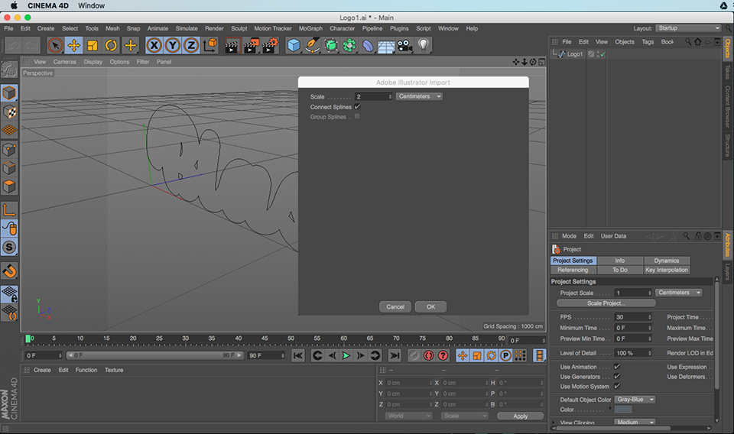The width and height of the screenshot is (734, 434).
Task: Click Locked Workplane icon
Action: [x=9, y=294]
